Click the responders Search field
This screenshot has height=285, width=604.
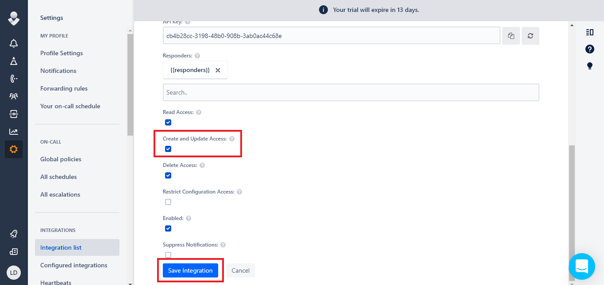pos(350,92)
